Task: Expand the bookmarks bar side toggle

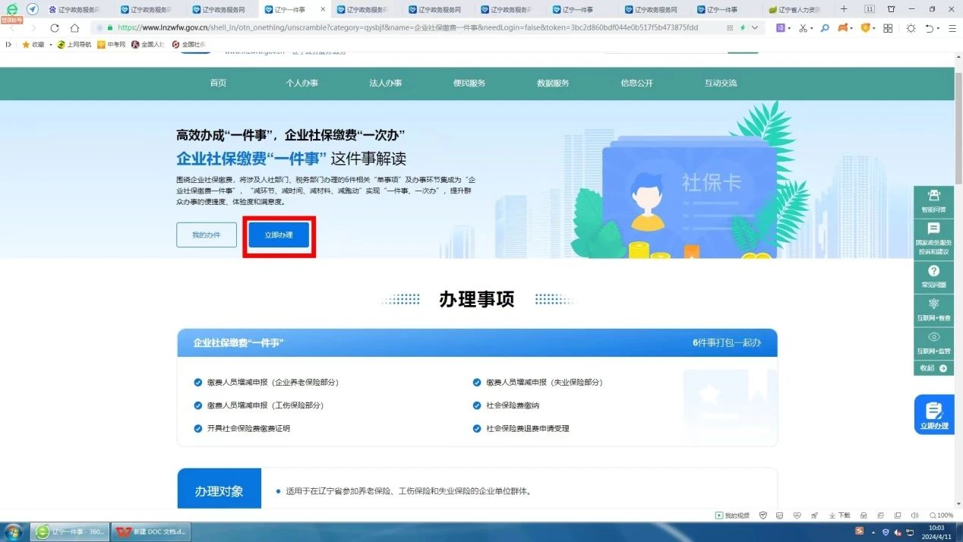Action: [8, 45]
